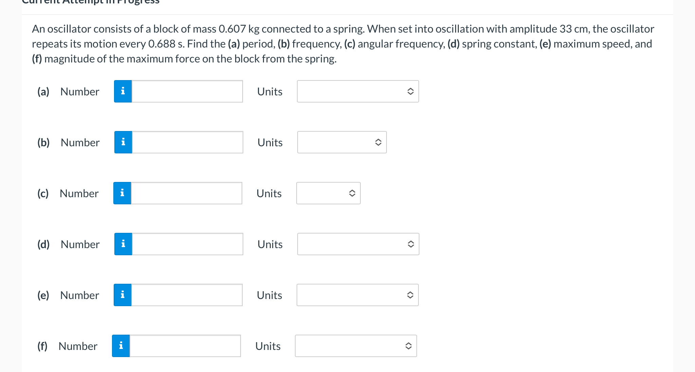Click the info icon for part (e)

(123, 295)
